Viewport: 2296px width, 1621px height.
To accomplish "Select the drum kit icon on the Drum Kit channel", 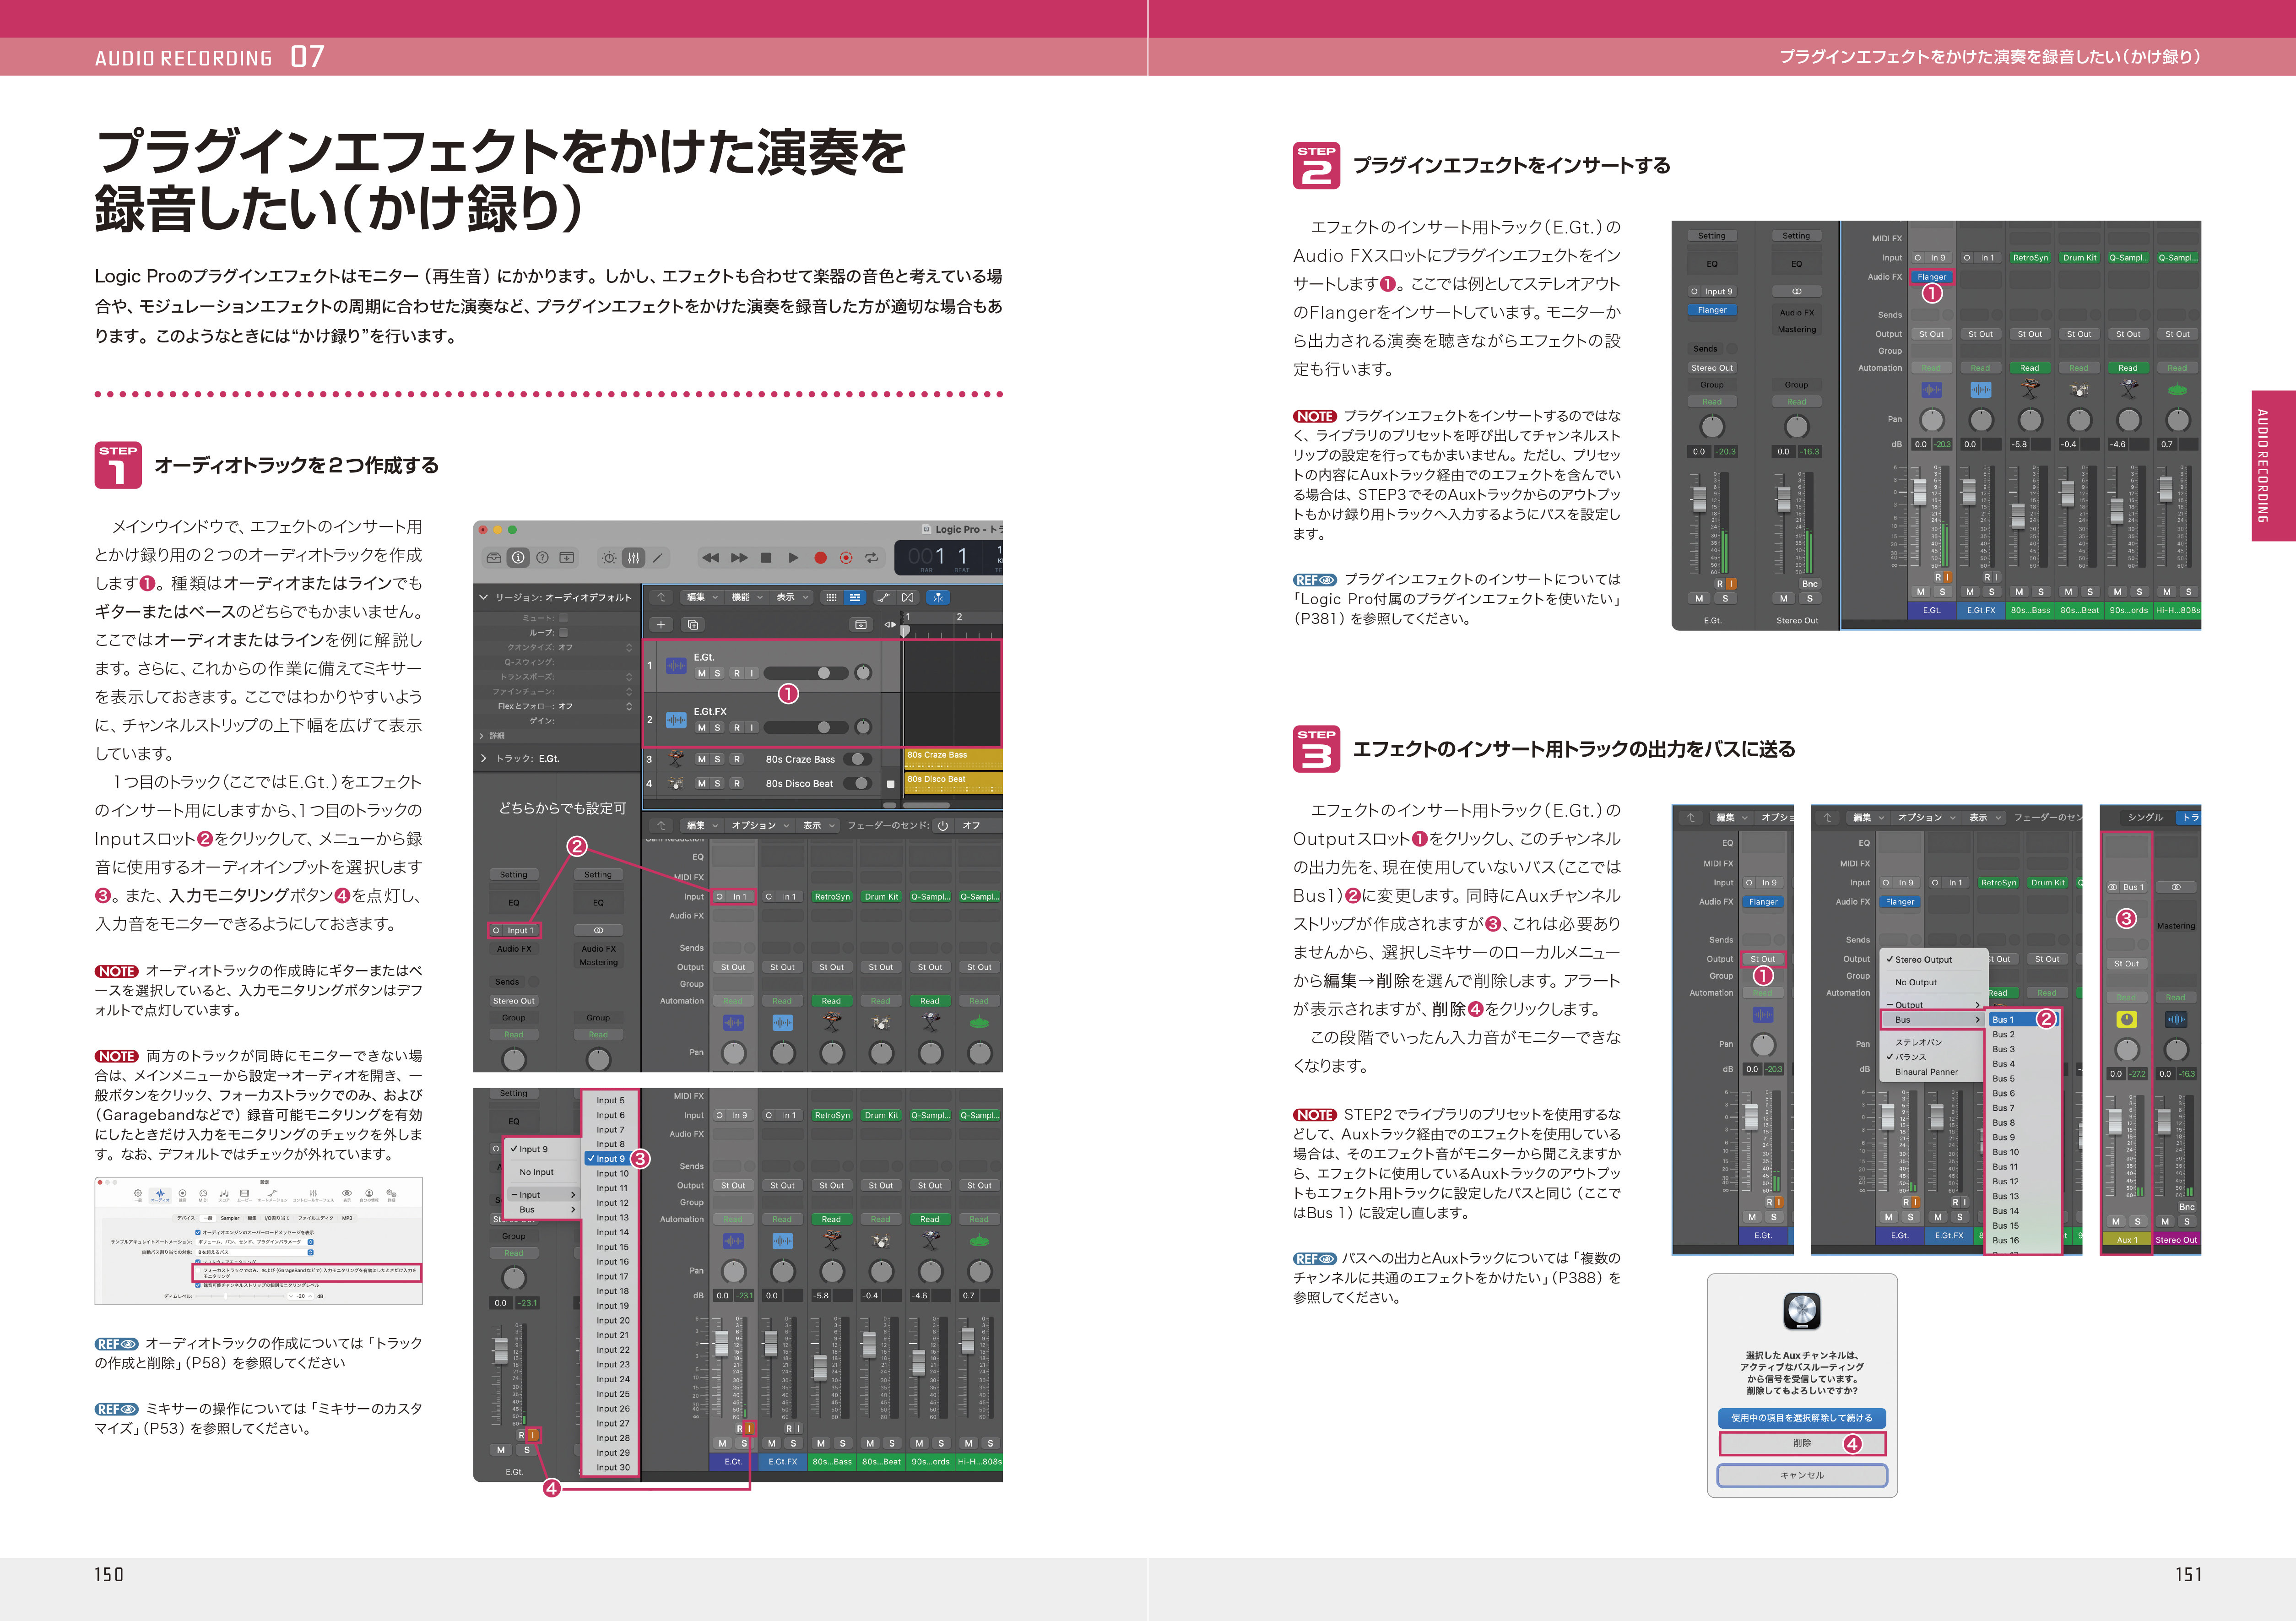I will pos(881,1023).
